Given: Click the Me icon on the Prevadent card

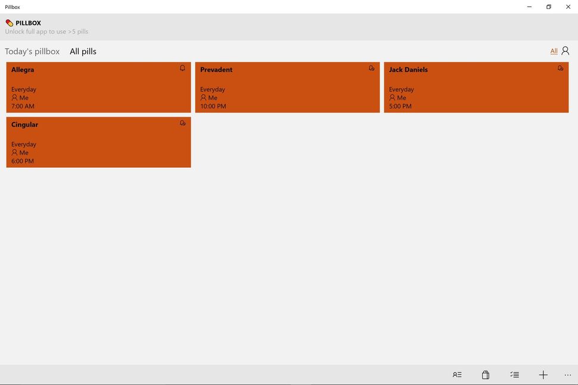Looking at the screenshot, I should click(203, 98).
